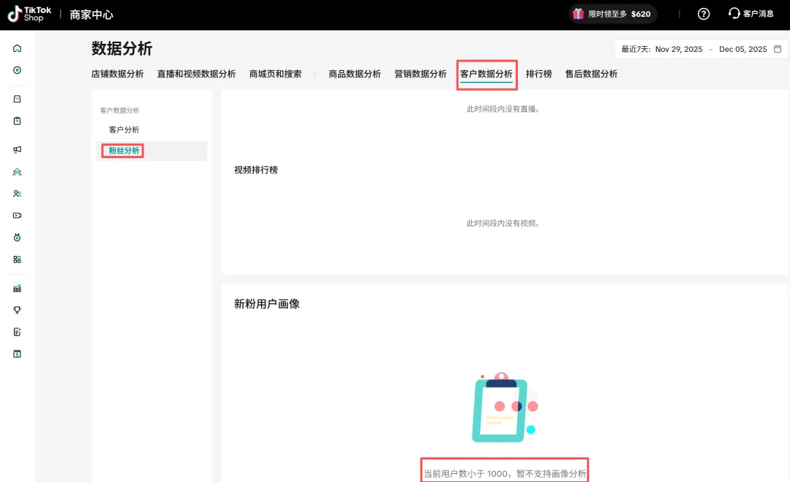This screenshot has width=790, height=482.
Task: Click the megaphone marketing icon in sidebar
Action: [x=18, y=150]
